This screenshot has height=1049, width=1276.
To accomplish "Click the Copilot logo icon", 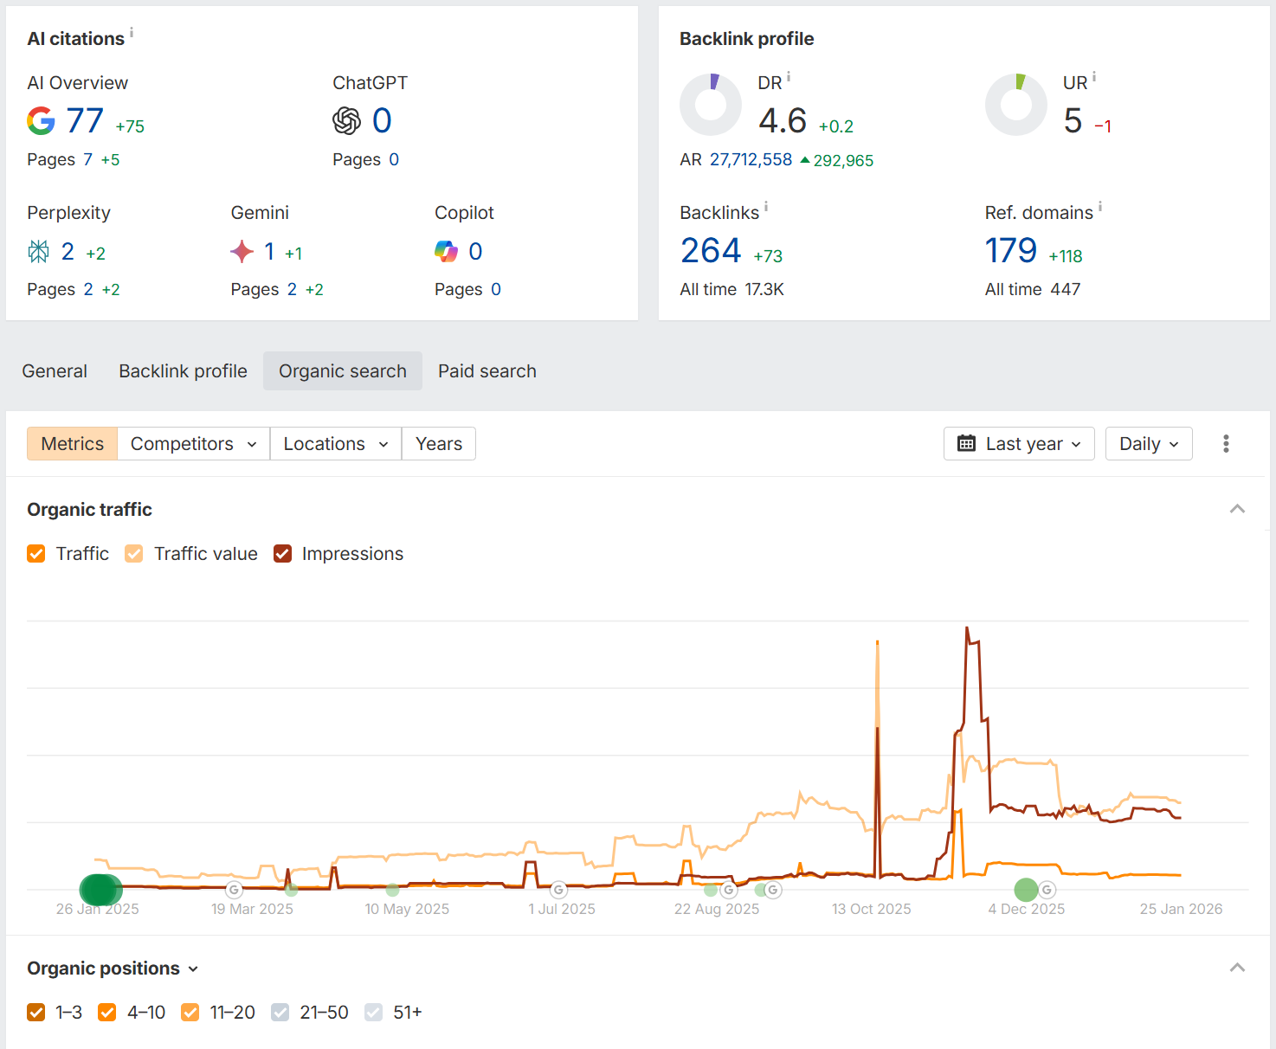I will click(446, 252).
